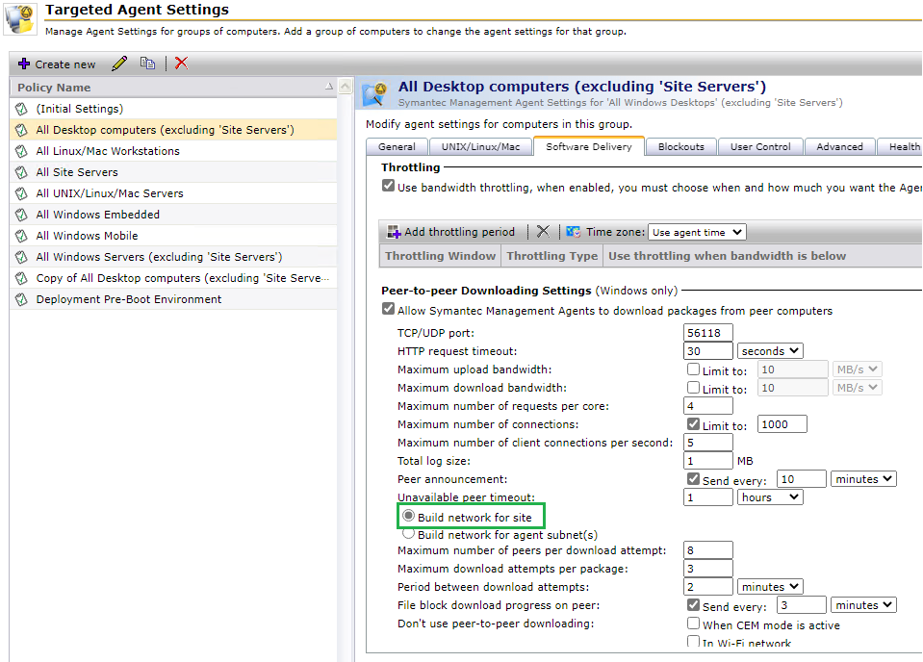Click icon beside All Windows Embedded
Screen dimensions: 923x662
click(22, 215)
